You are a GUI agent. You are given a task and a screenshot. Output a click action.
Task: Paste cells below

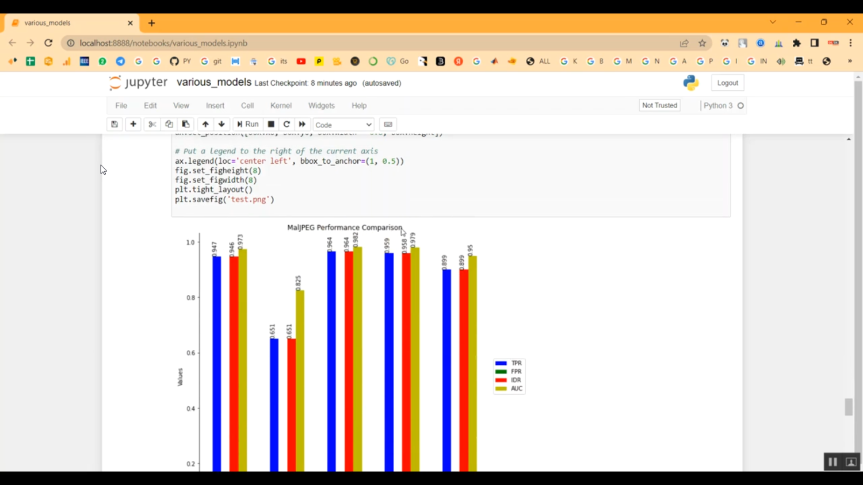(185, 124)
